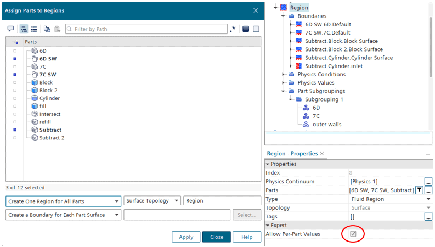Switch to tree view display icon

coord(24,29)
